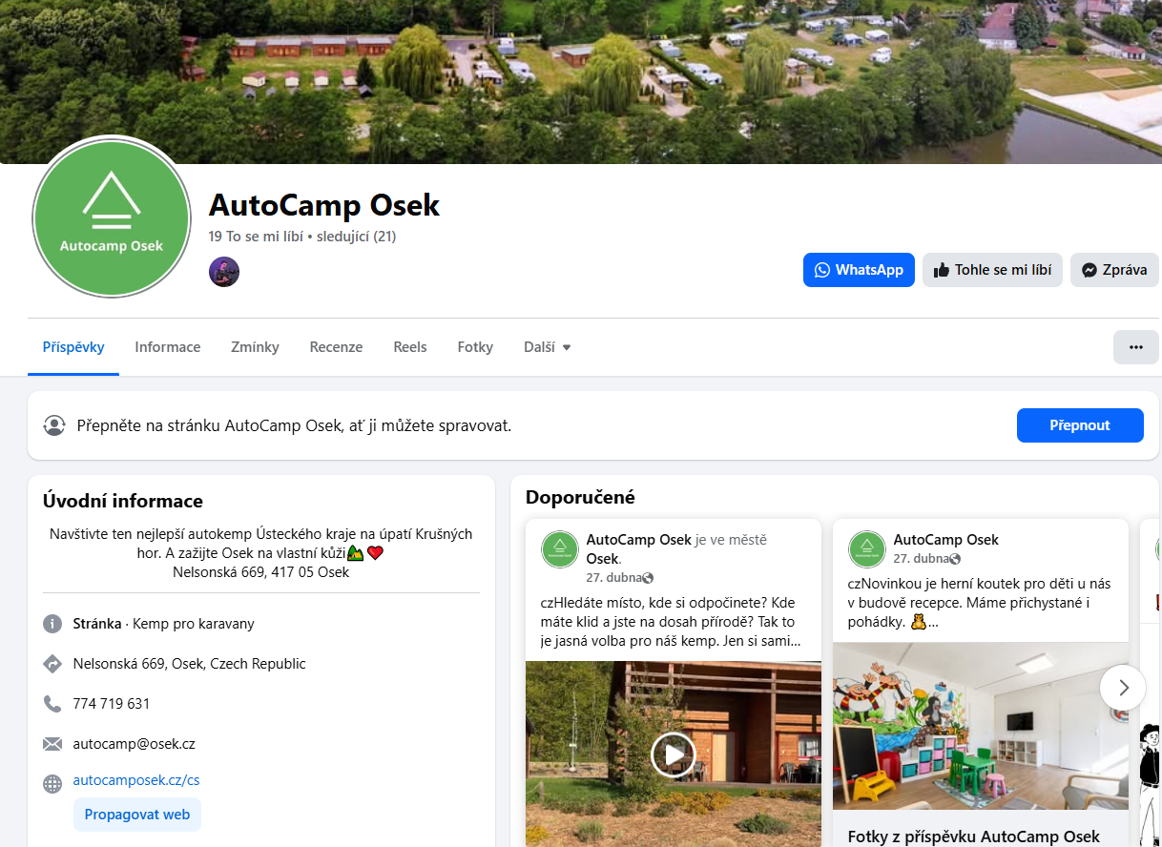The height and width of the screenshot is (847, 1162).
Task: Go to the Fotky tab
Action: tap(475, 347)
